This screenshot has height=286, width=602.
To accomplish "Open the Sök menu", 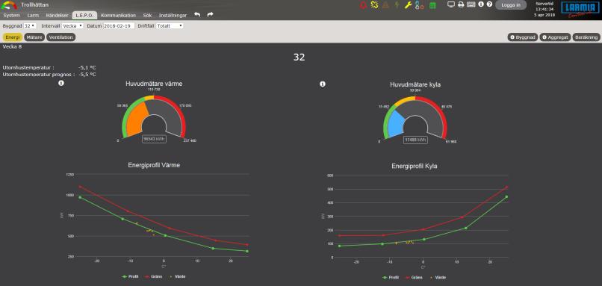I will [x=147, y=16].
